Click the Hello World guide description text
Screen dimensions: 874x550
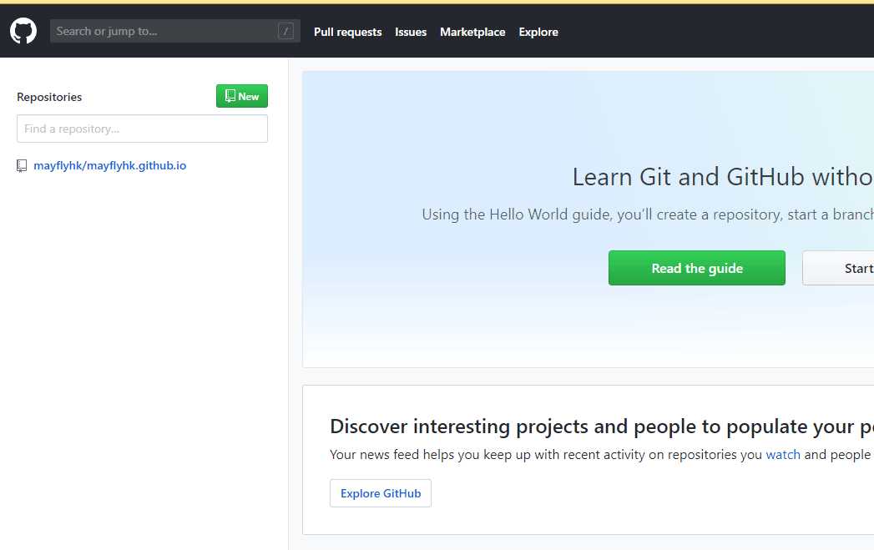click(648, 214)
